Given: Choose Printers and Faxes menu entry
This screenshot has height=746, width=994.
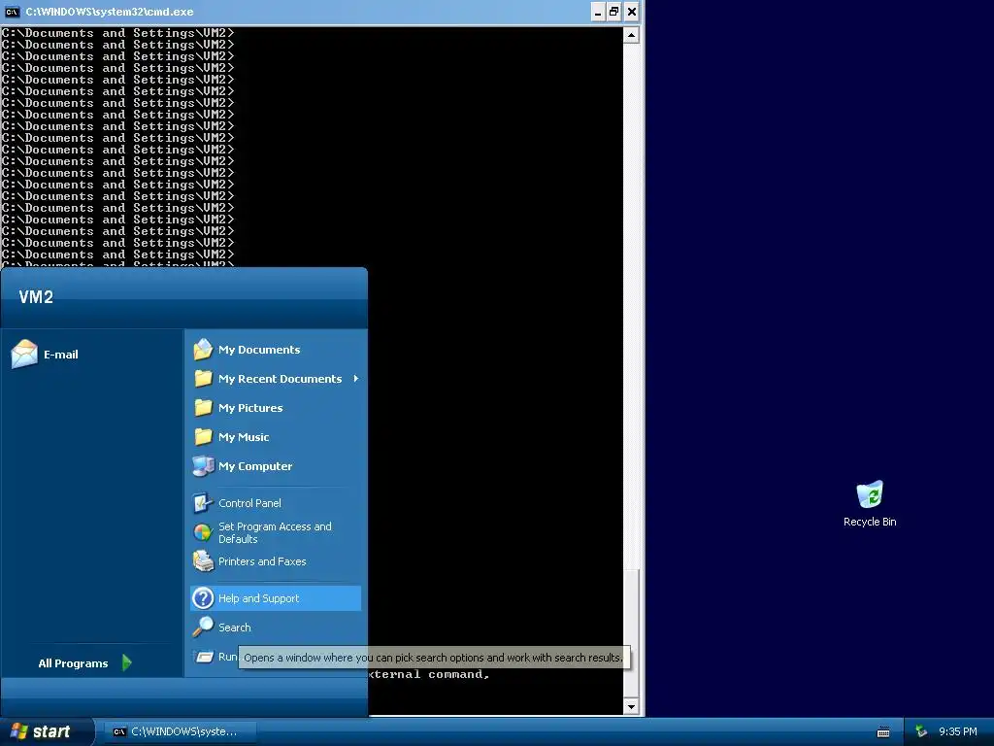Looking at the screenshot, I should tap(276, 561).
